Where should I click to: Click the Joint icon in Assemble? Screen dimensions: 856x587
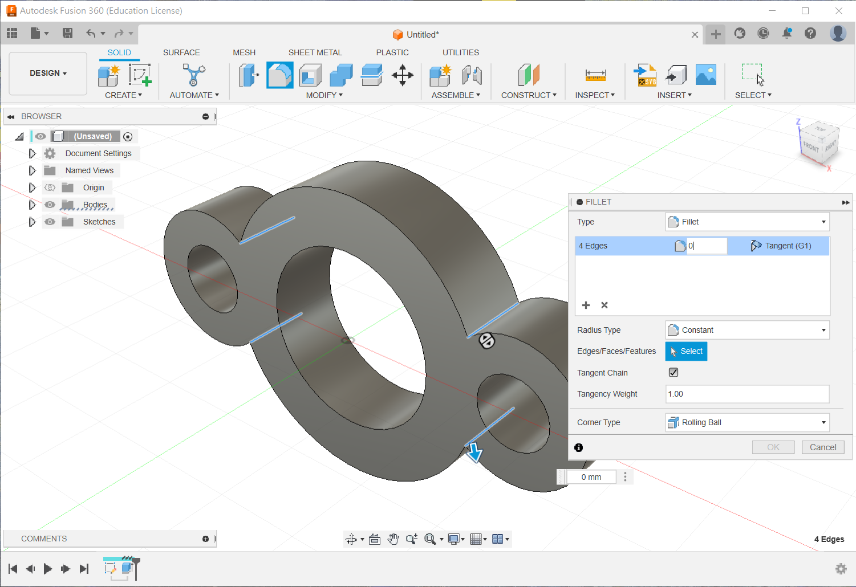point(472,75)
